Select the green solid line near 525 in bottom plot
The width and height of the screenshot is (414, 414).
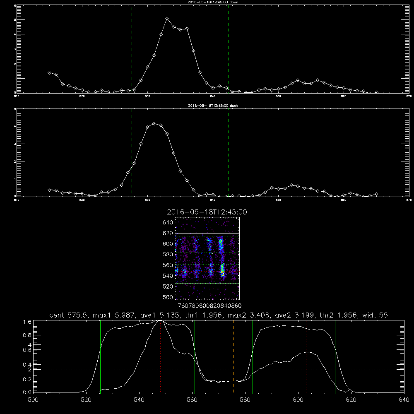pos(100,356)
